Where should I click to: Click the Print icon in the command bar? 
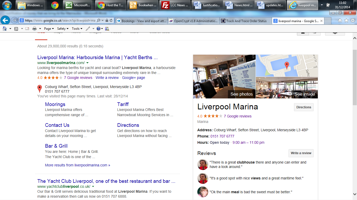(34, 29)
